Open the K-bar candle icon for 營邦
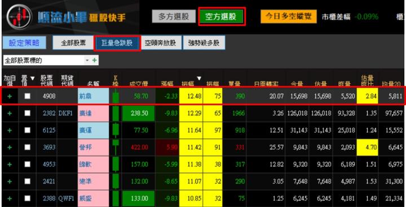The height and width of the screenshot is (207, 406). [116, 147]
